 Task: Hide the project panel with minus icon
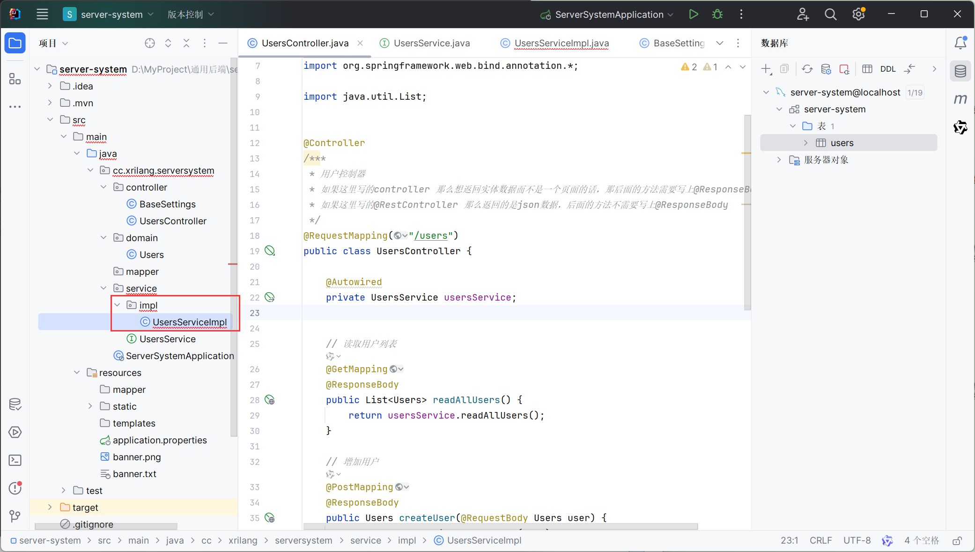tap(223, 43)
